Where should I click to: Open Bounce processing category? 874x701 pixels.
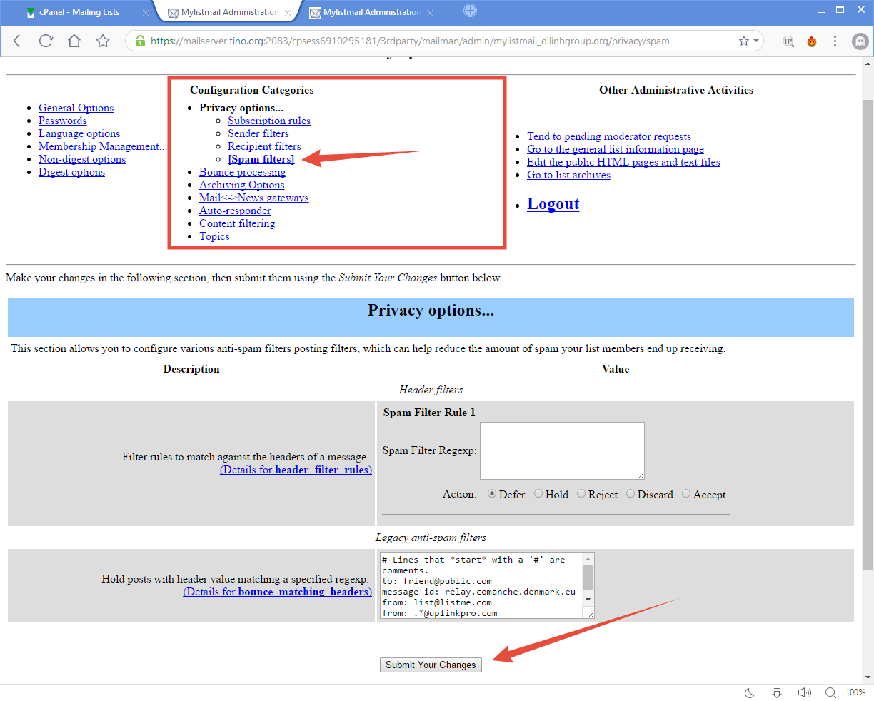click(242, 172)
